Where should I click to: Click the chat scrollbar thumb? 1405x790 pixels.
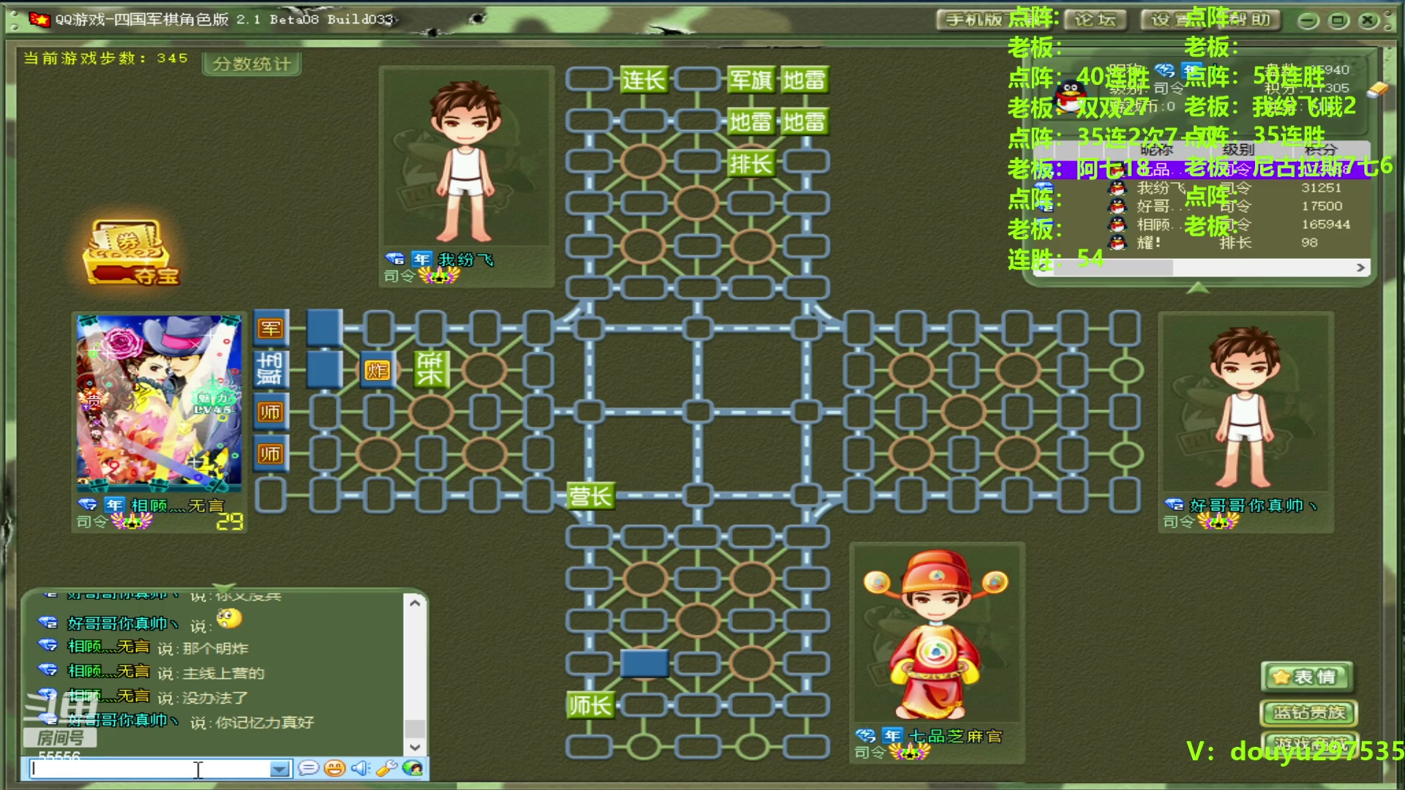[415, 729]
